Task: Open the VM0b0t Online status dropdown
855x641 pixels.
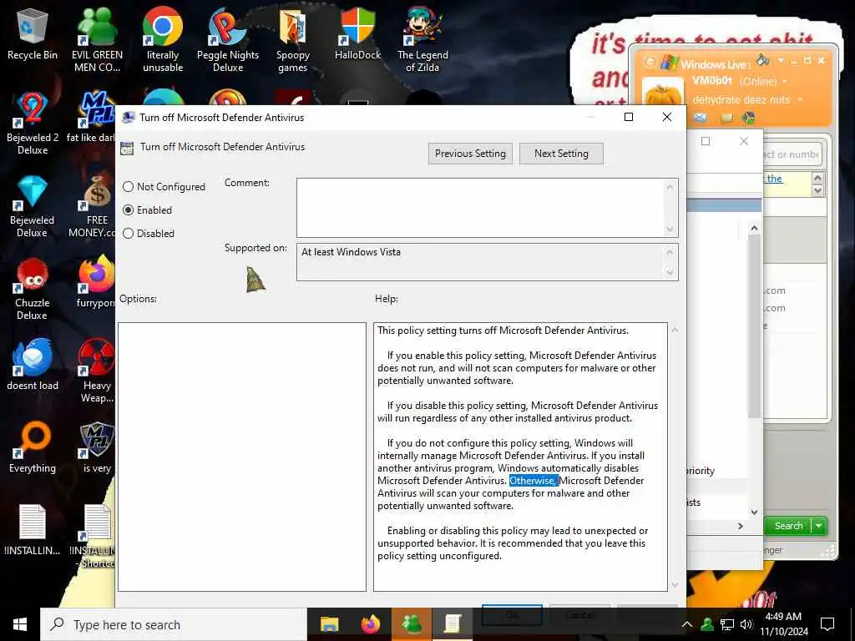Action: click(x=785, y=81)
